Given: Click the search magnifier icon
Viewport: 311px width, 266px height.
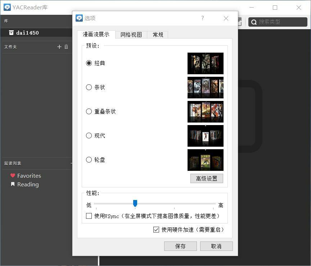Looking at the screenshot, I should [x=254, y=22].
